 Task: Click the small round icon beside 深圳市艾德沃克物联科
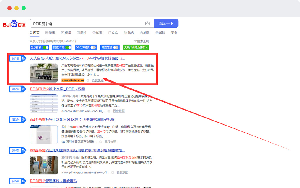point(100,142)
